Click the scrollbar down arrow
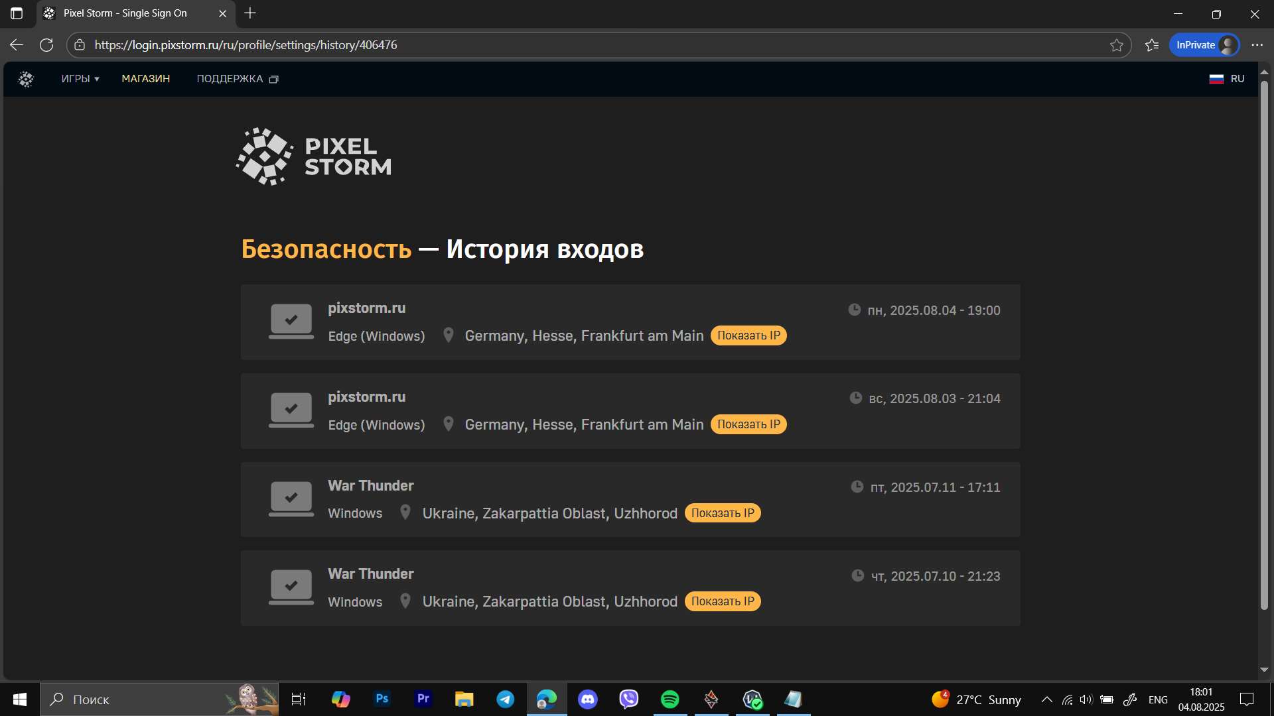This screenshot has width=1274, height=716. pos(1264,670)
